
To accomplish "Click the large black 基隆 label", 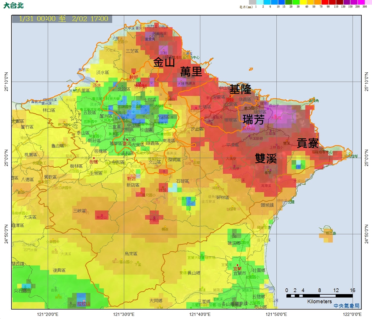I will click(x=240, y=89).
